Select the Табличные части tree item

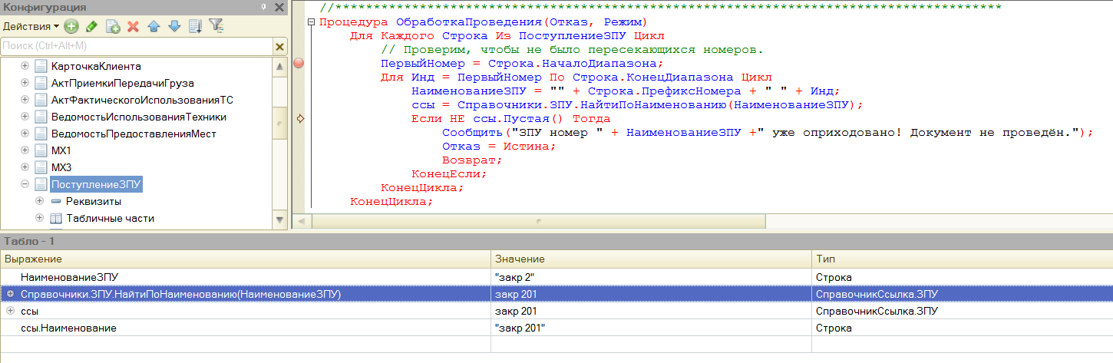110,218
